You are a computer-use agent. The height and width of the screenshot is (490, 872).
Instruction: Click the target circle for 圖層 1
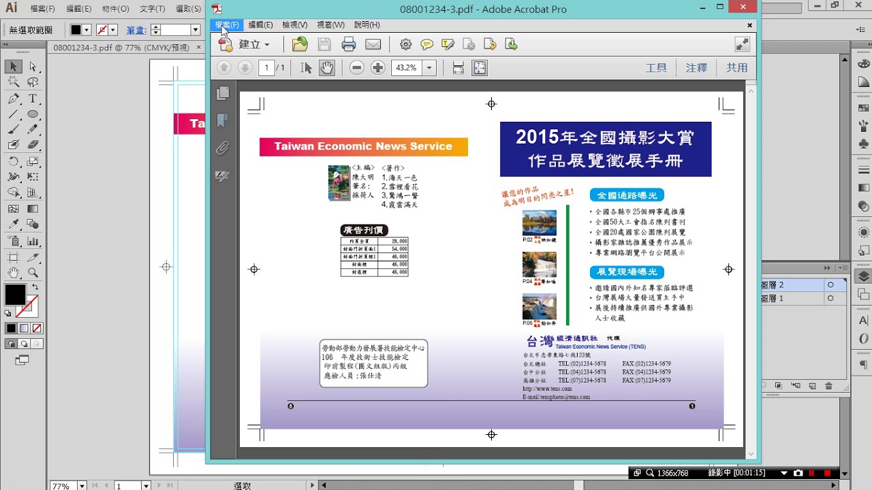pyautogui.click(x=830, y=298)
